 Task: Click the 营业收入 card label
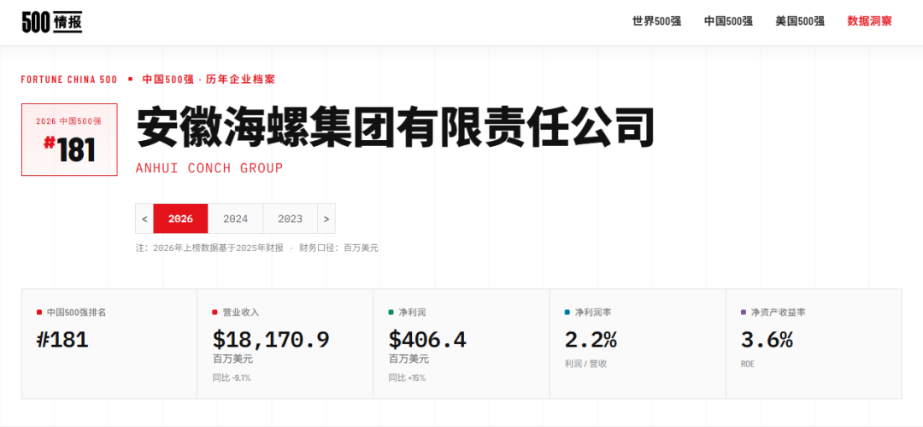coord(241,313)
